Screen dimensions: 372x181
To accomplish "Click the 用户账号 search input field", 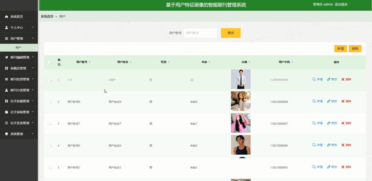I will (x=200, y=33).
